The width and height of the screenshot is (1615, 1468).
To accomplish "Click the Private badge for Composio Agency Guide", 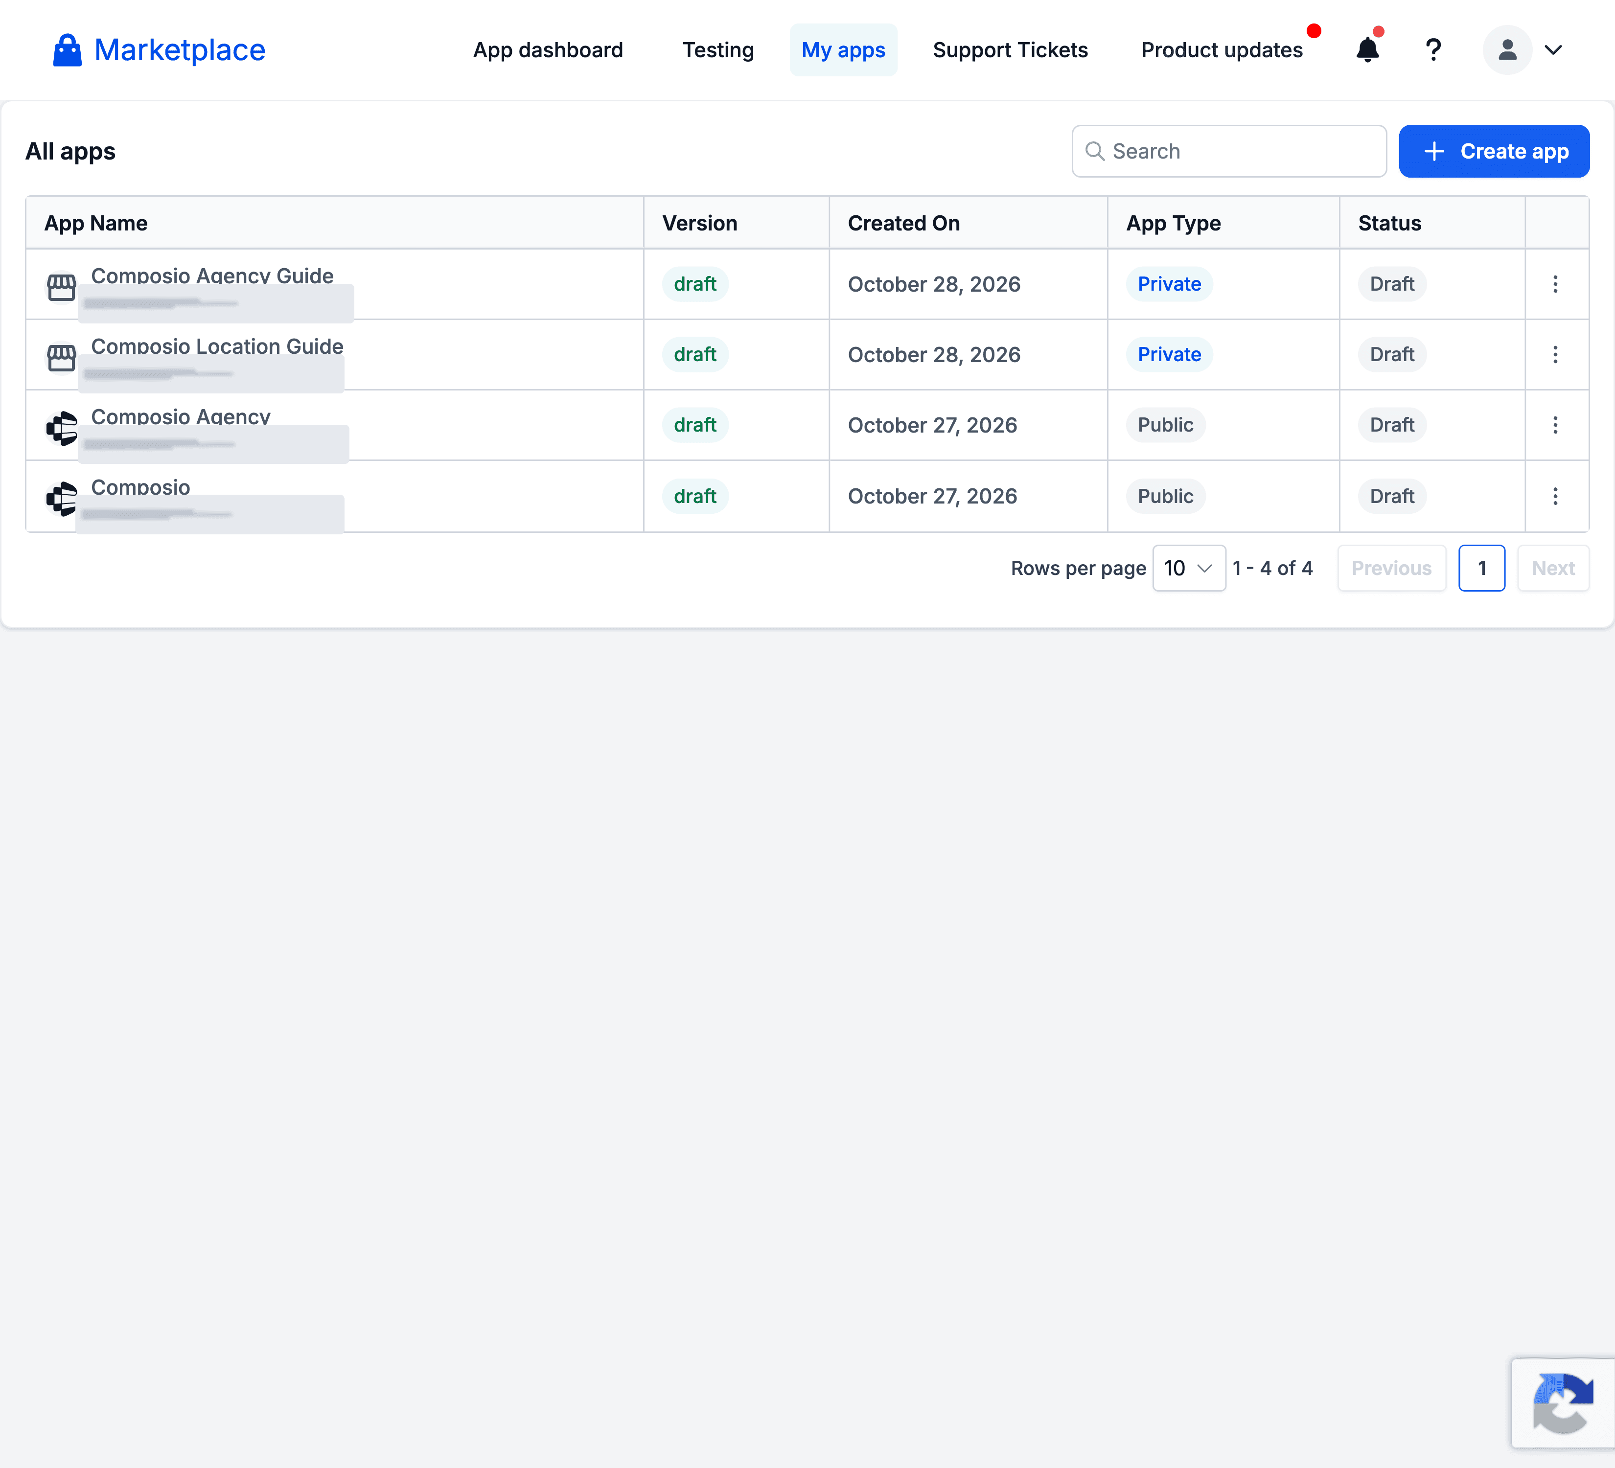I will click(x=1169, y=284).
